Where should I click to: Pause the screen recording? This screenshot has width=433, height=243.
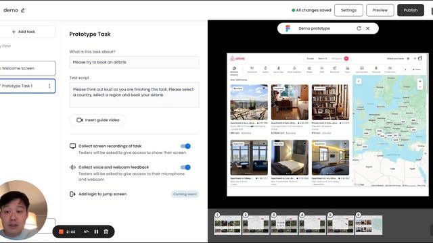tap(96, 232)
